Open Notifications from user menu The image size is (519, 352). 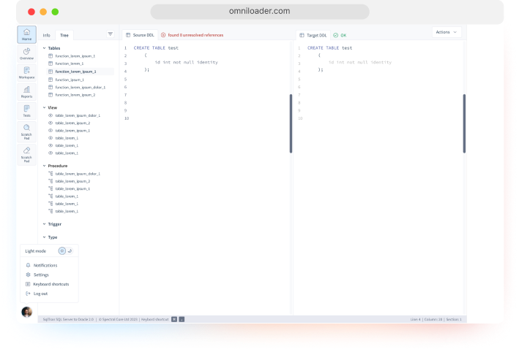click(x=42, y=265)
